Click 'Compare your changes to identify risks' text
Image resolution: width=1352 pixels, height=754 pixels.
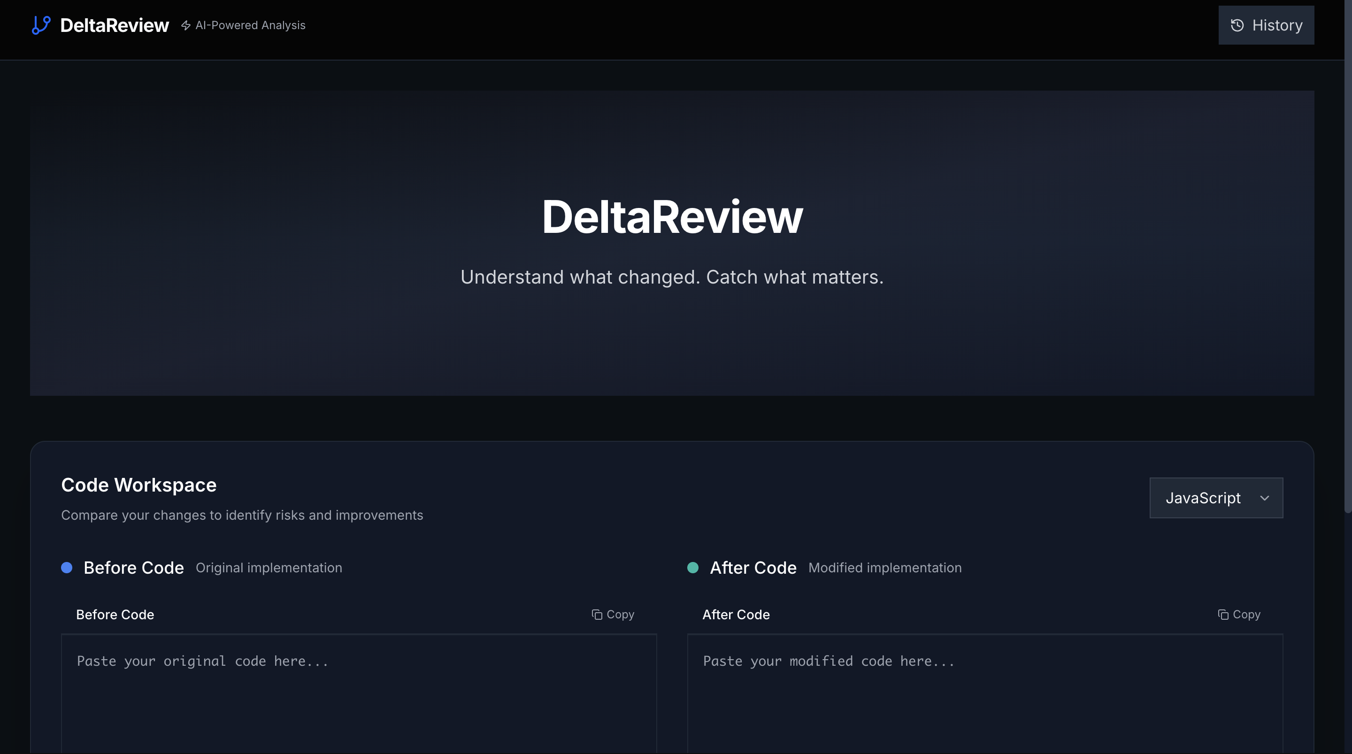pos(242,515)
